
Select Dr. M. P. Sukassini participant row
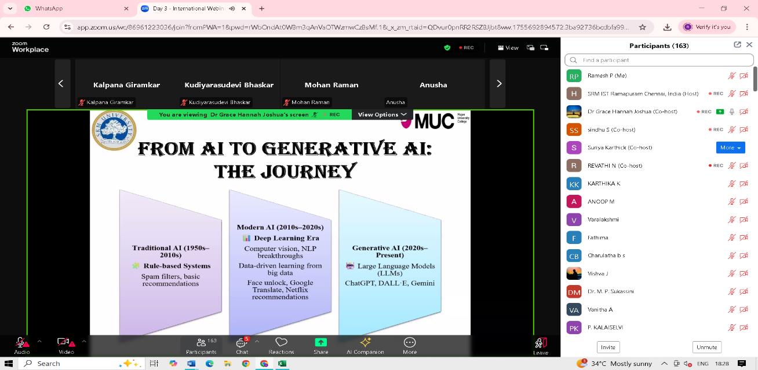tap(657, 291)
